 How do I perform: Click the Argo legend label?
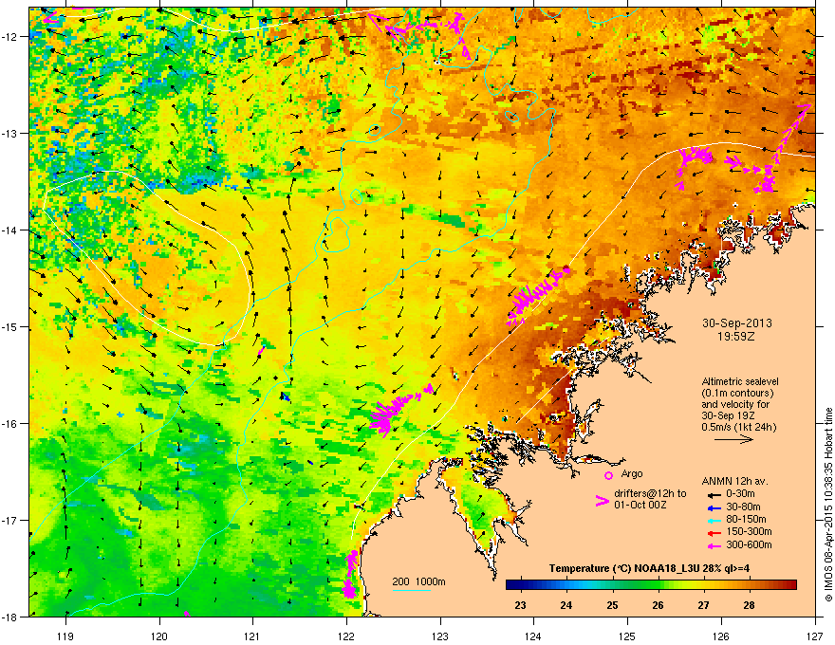click(x=632, y=473)
